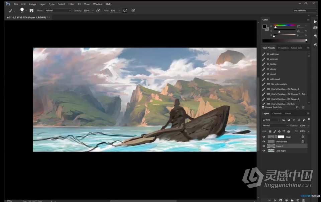Open the Color panel options menu
Image resolution: width=321 pixels, height=202 pixels.
(308, 20)
